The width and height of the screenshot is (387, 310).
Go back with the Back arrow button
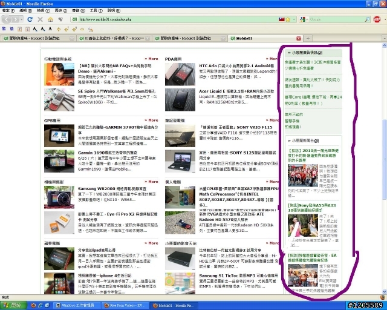(x=7, y=19)
